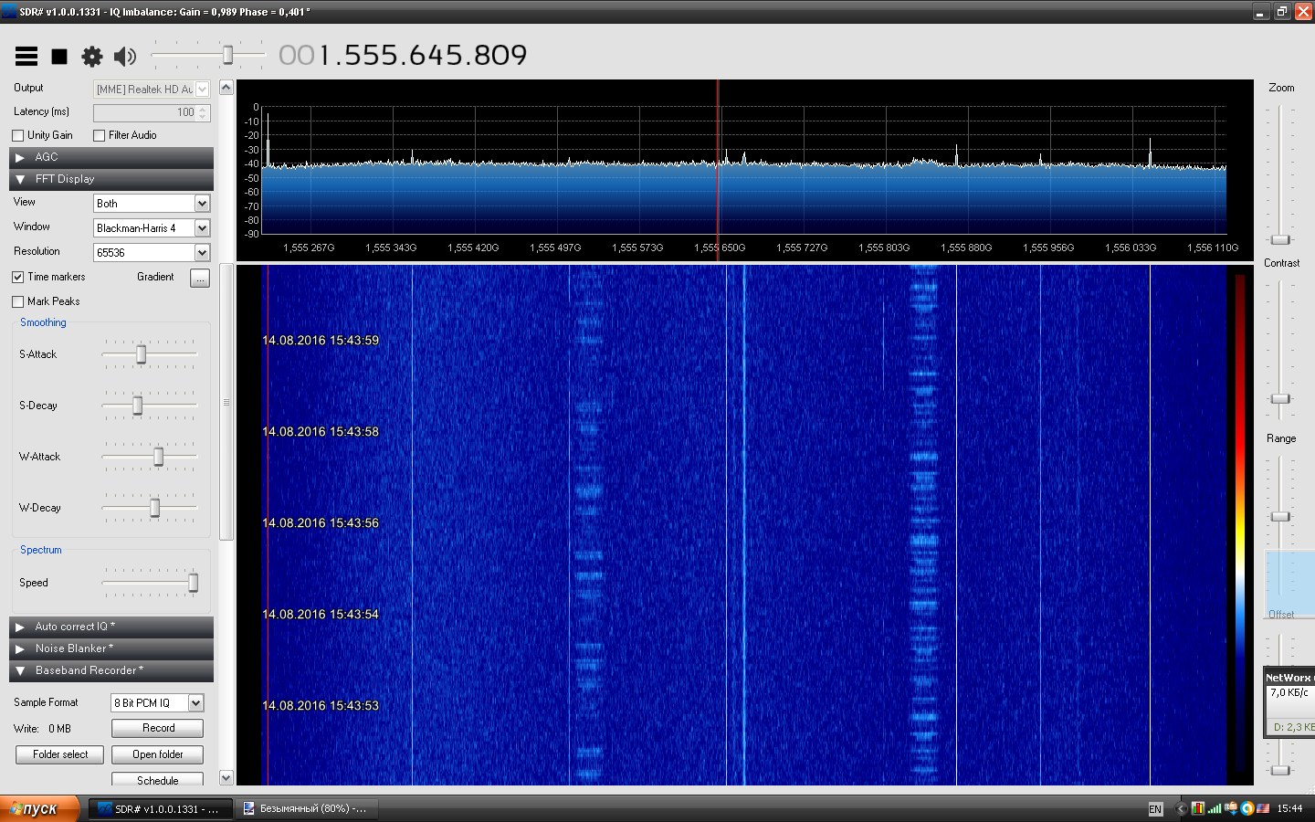The width and height of the screenshot is (1315, 822).
Task: Adjust the Offset vertical slider
Action: click(1280, 770)
